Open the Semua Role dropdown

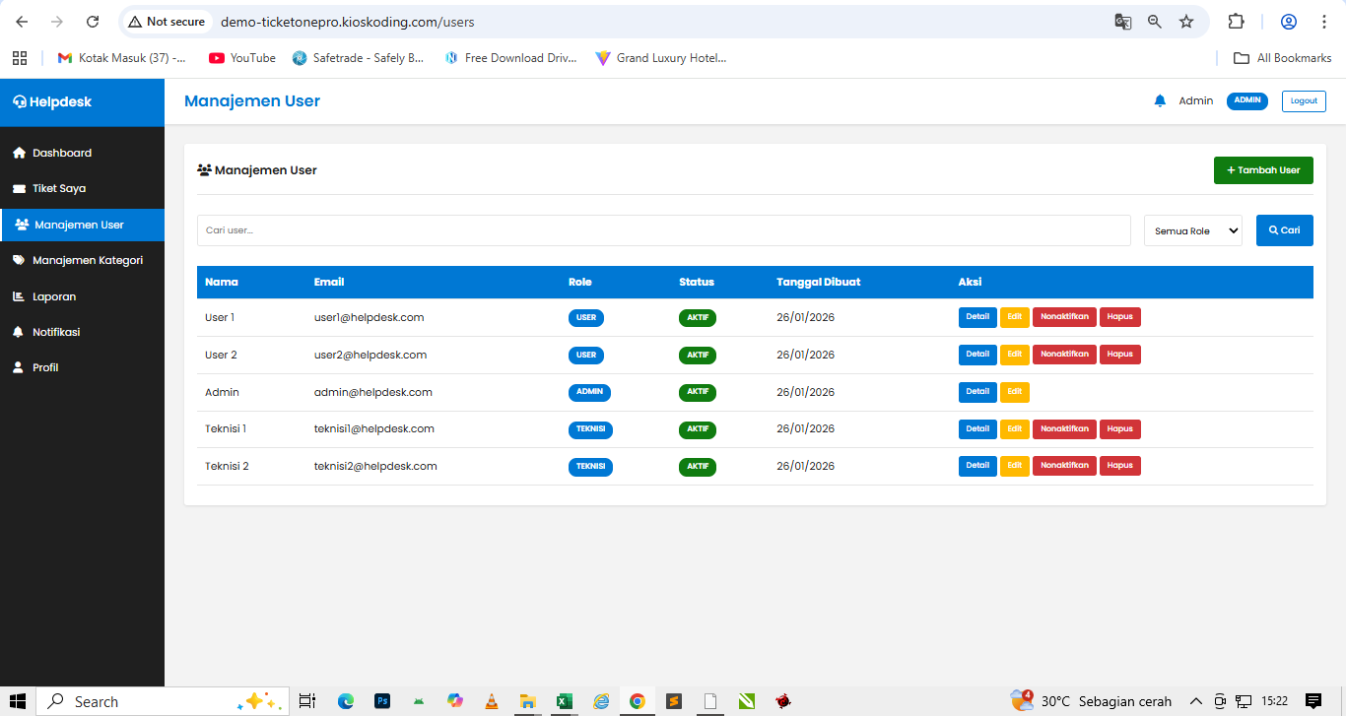point(1192,229)
